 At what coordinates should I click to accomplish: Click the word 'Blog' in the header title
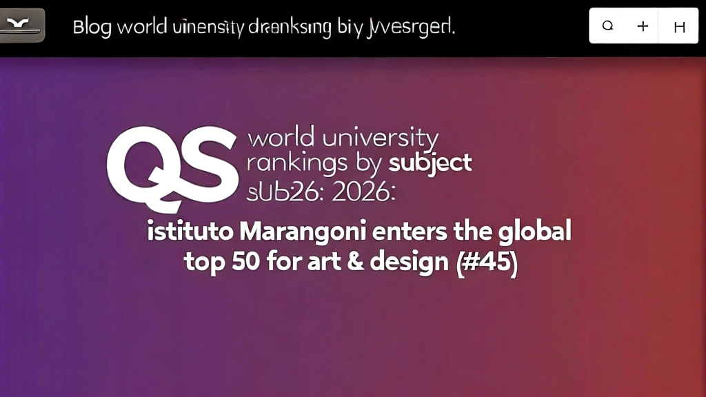coord(92,26)
